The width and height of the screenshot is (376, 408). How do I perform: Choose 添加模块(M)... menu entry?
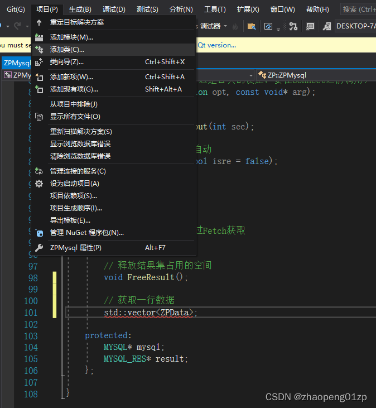pos(114,37)
